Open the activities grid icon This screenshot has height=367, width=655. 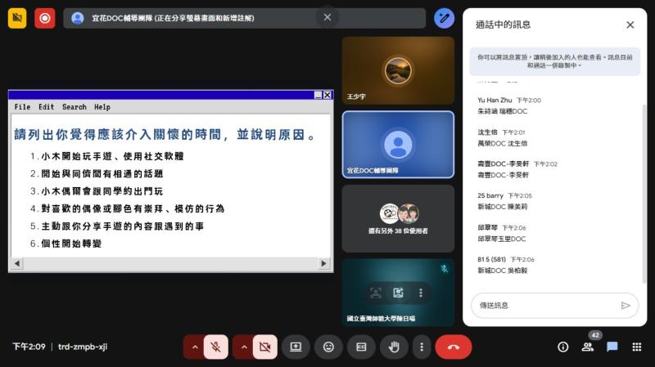pos(637,347)
